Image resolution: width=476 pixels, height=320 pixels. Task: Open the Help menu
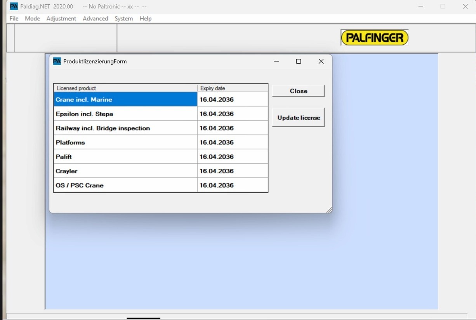tap(145, 19)
